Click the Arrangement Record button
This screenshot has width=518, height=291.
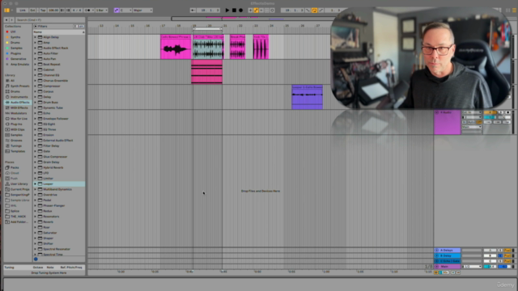point(241,11)
